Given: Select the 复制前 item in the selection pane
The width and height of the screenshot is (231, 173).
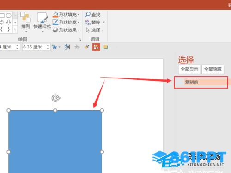Looking at the screenshot, I should pyautogui.click(x=201, y=82).
